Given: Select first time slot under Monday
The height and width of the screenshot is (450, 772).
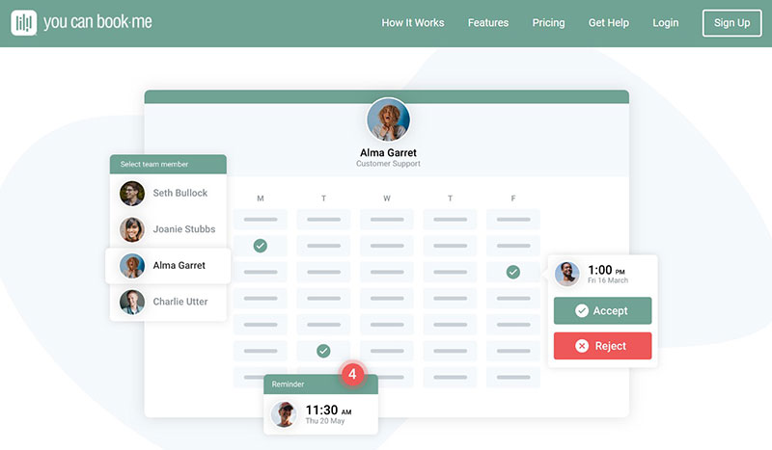Looking at the screenshot, I should (x=261, y=220).
